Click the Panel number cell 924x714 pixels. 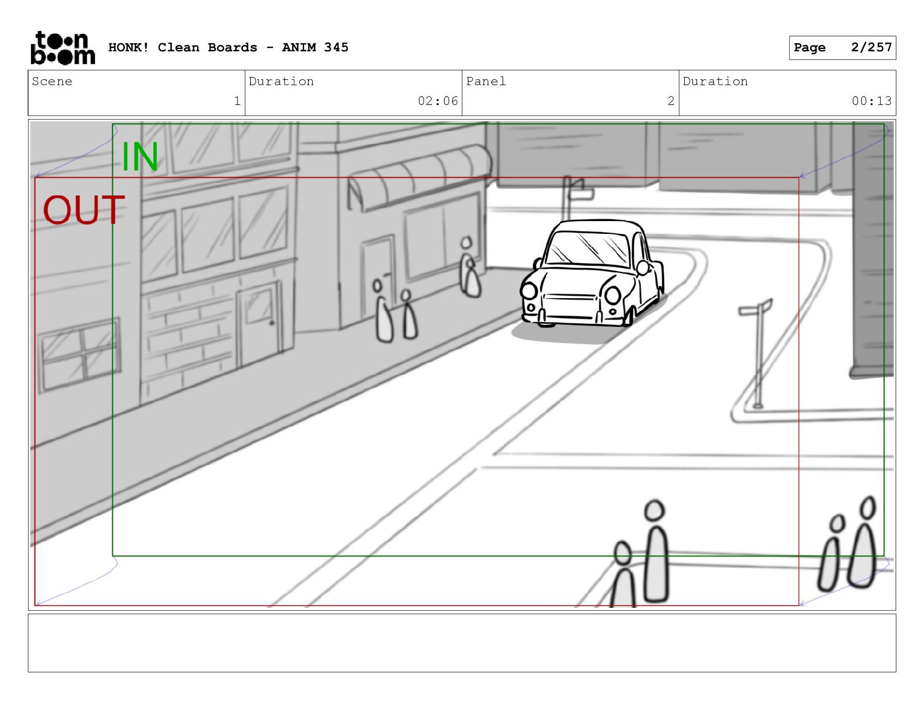[x=570, y=93]
